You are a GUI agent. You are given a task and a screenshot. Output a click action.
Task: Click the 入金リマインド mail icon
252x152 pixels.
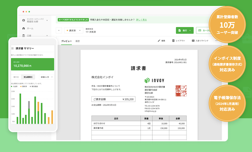[x=193, y=41]
